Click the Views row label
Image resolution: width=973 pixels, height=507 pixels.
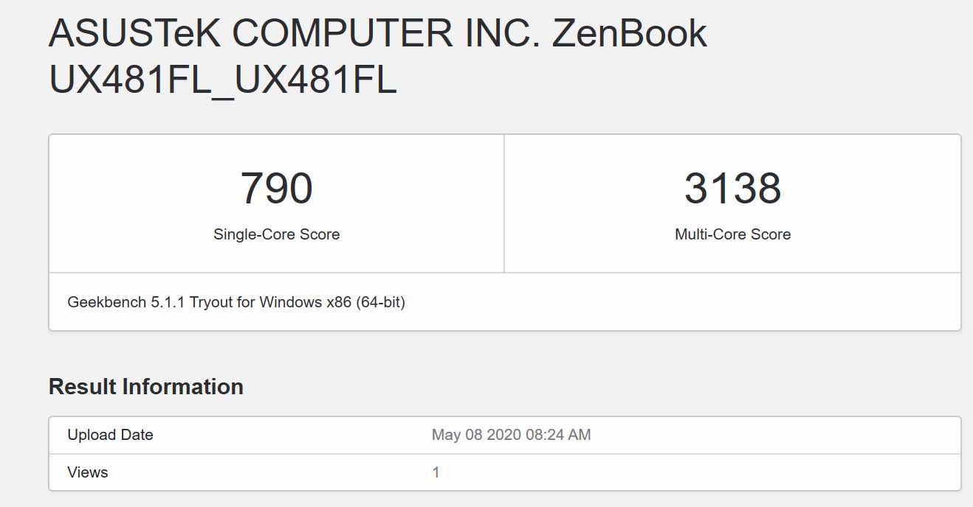click(88, 472)
